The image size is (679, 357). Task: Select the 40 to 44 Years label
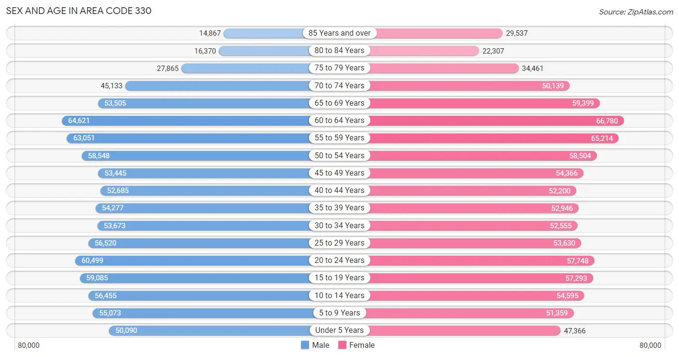tap(339, 191)
